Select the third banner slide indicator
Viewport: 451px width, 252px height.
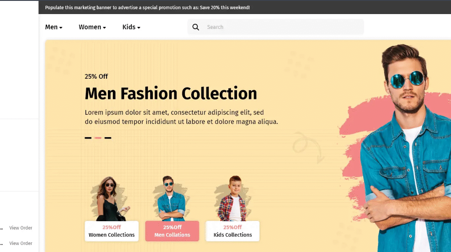click(108, 138)
